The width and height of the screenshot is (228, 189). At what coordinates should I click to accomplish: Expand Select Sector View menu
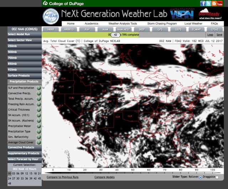click(x=25, y=40)
